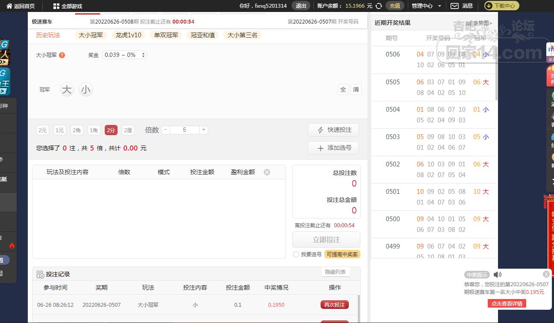
Task: Open the 奖金 odds dropdown
Action: tap(124, 55)
